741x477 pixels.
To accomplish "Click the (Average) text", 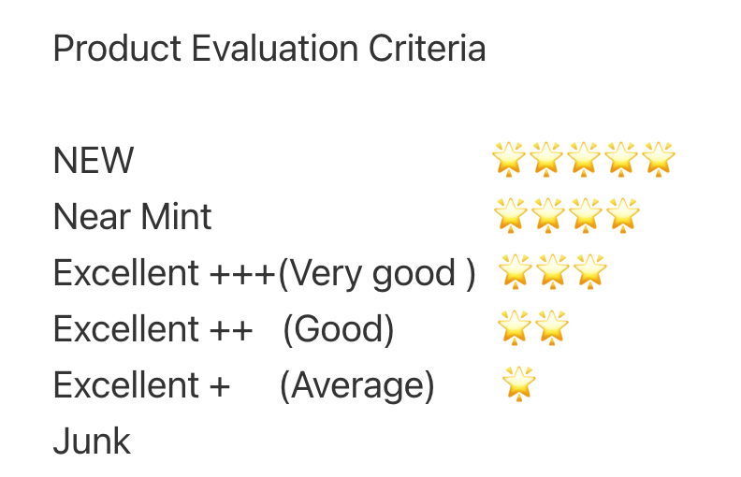I will point(356,385).
